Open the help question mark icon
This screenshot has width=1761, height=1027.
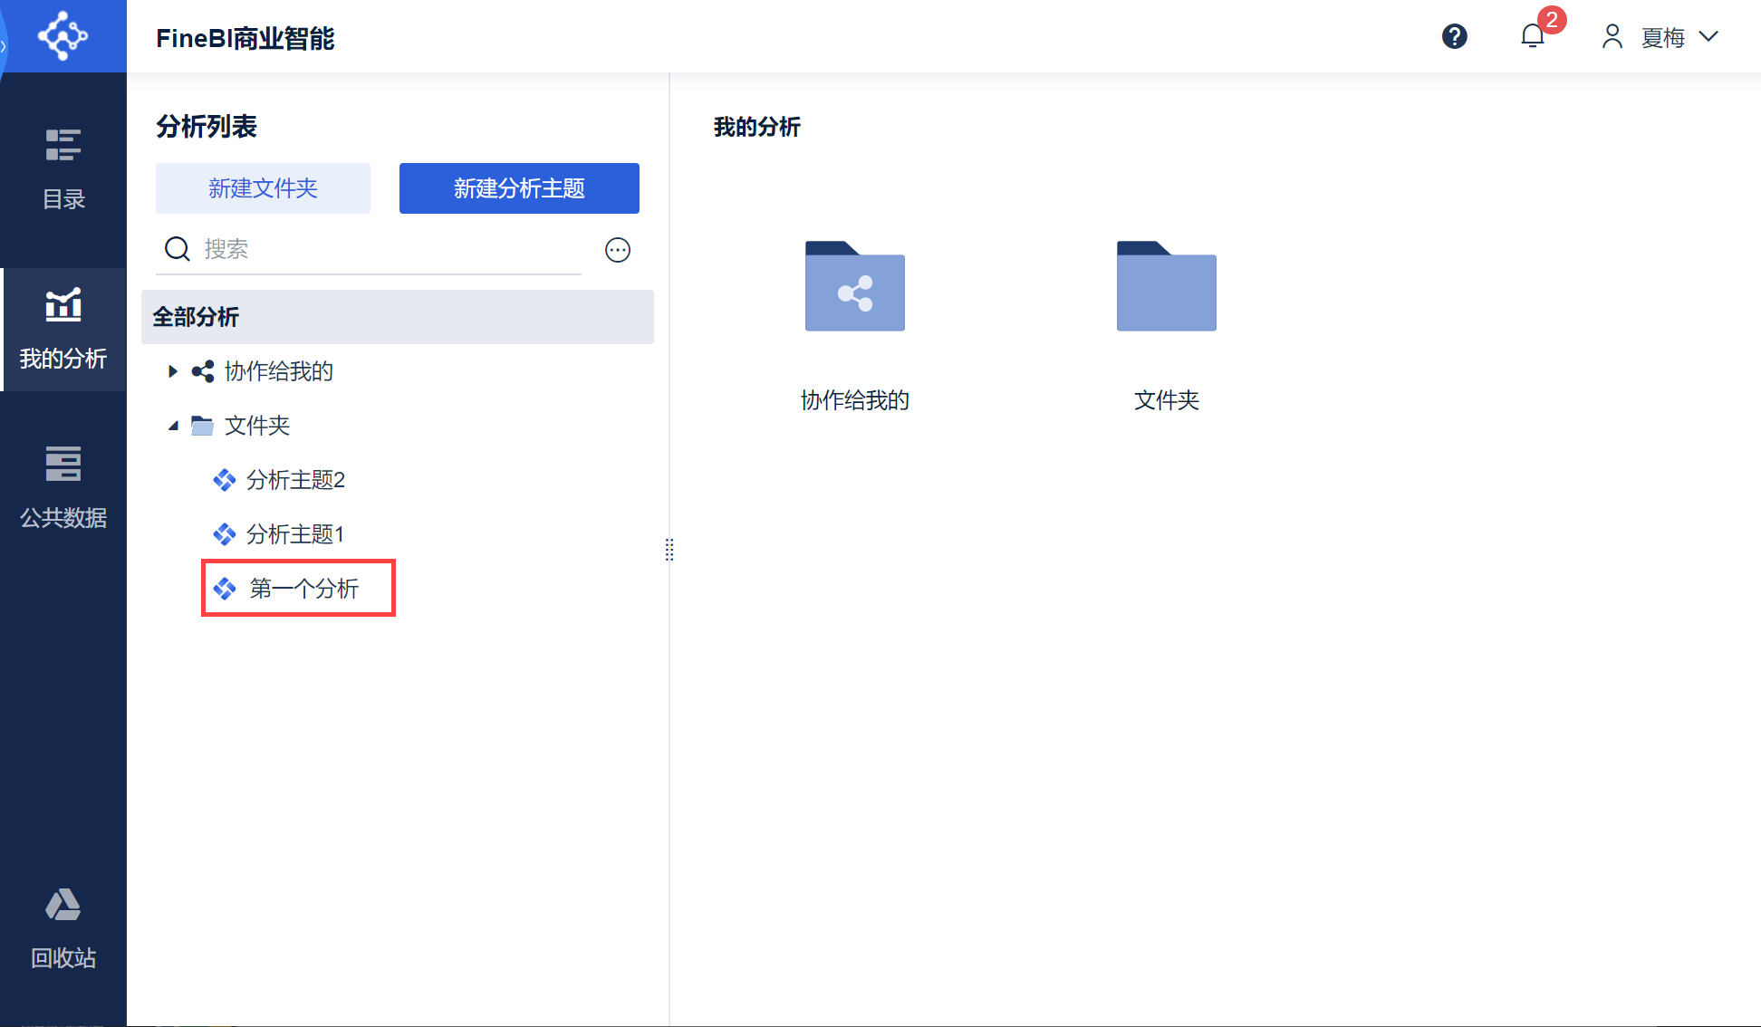pyautogui.click(x=1454, y=36)
